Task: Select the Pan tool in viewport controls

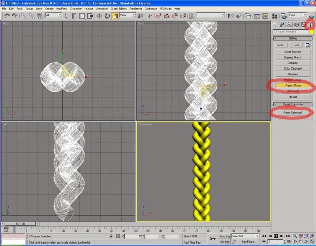Action: point(301,241)
